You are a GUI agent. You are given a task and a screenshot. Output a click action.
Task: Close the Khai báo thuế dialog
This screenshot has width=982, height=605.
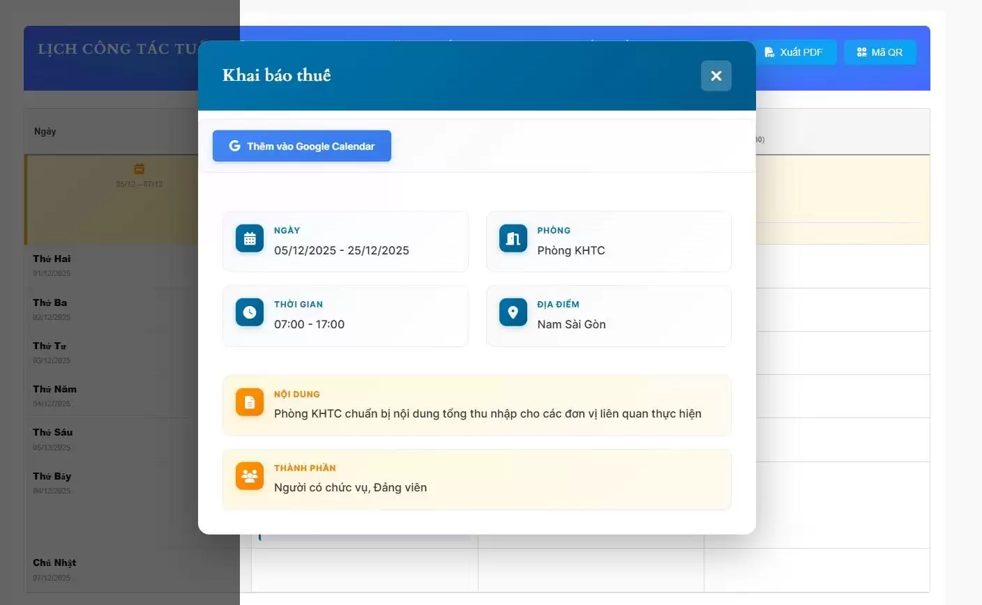pyautogui.click(x=716, y=76)
